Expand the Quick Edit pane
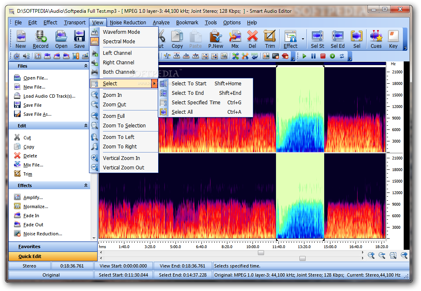 tap(53, 256)
